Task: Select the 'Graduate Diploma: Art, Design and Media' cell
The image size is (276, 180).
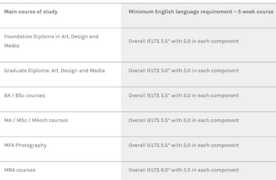Action: 54,71
